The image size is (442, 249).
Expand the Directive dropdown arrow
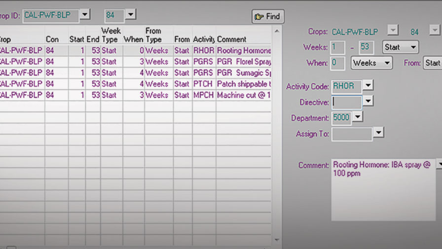(x=368, y=101)
